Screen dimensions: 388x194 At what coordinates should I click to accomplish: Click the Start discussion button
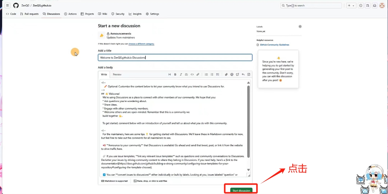tap(241, 190)
